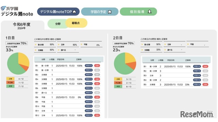This screenshot has width=218, height=122.
Task: Open red 成績 for 1日目 問5
Action: point(97,84)
